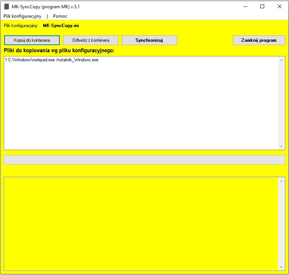
Task: Maximize the MK-SyncCopy window
Action: click(262, 6)
